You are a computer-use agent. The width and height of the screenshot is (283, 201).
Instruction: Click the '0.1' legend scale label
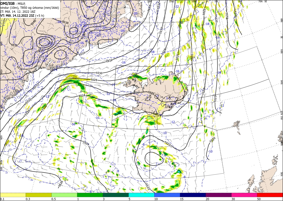(2, 199)
